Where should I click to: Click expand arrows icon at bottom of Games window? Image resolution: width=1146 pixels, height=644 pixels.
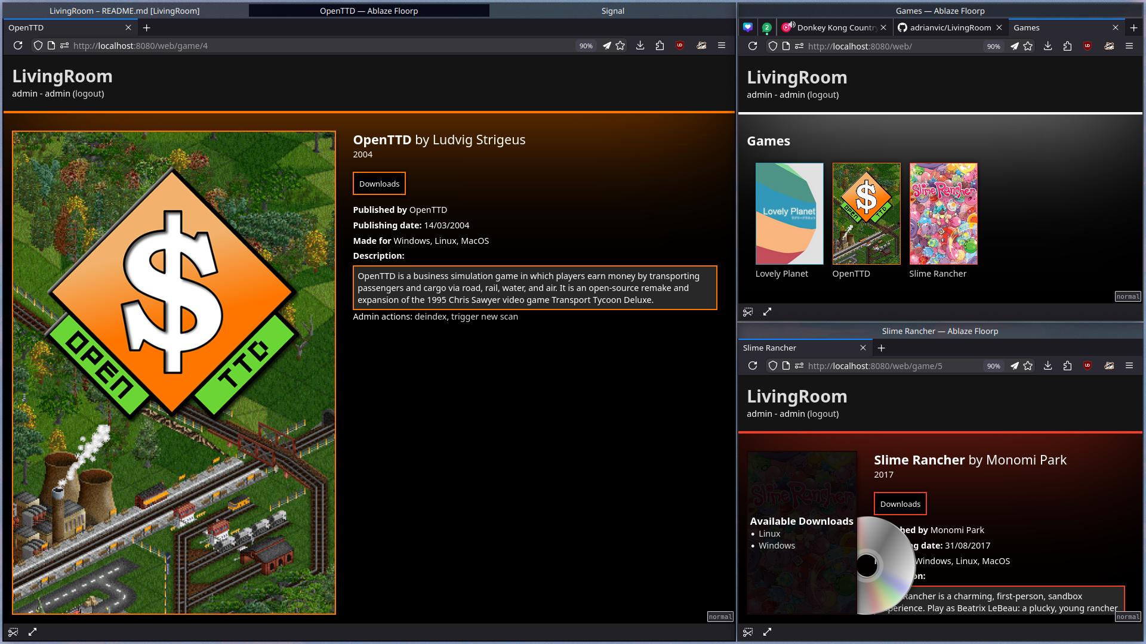coord(768,312)
